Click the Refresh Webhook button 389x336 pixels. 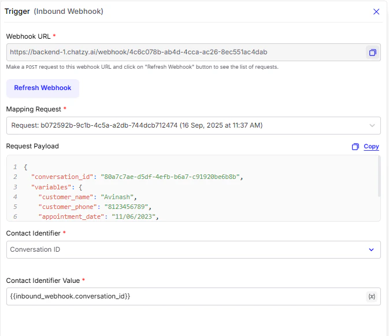click(43, 88)
